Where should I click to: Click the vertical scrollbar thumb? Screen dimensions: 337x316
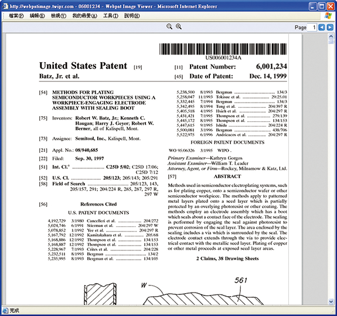[x=331, y=42]
